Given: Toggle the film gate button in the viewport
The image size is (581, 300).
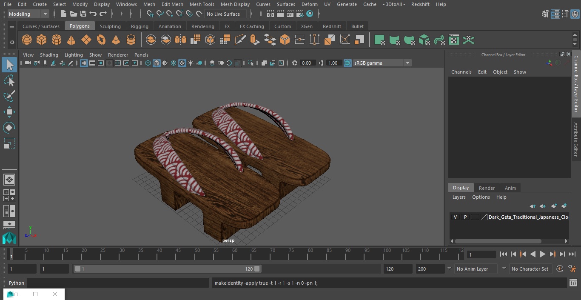Looking at the screenshot, I should [92, 63].
